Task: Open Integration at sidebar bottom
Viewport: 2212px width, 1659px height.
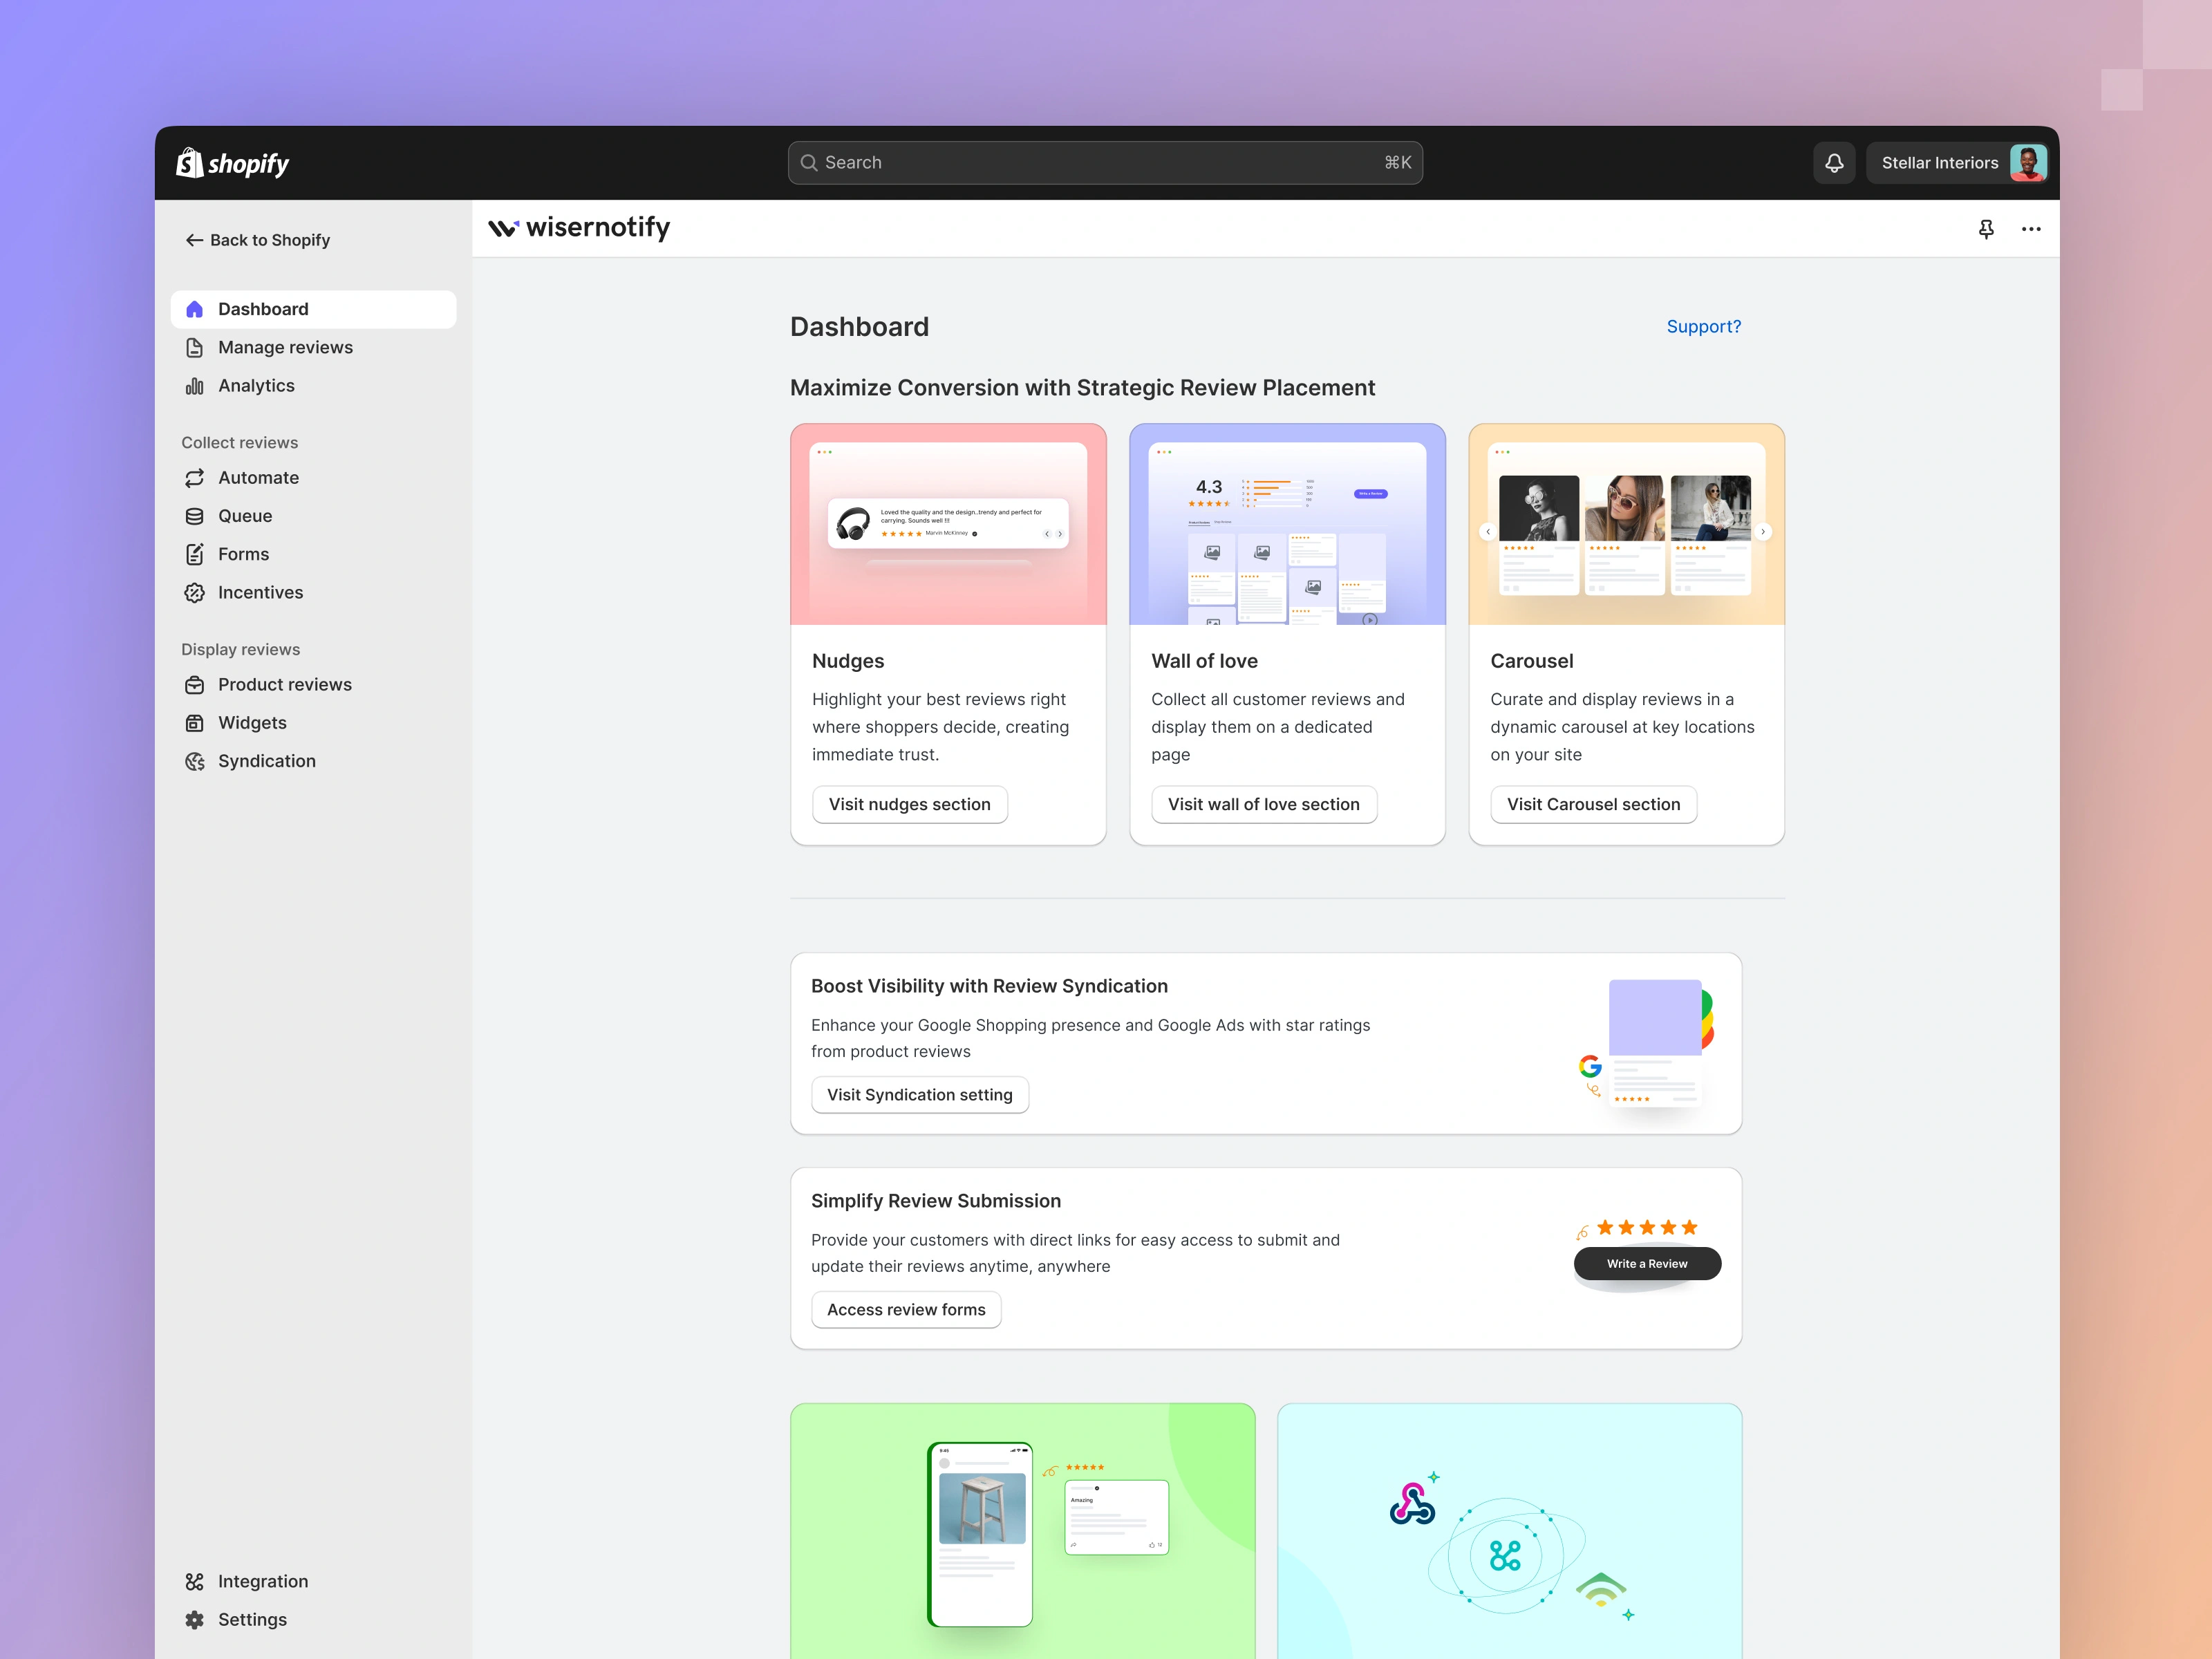Action: pos(314,1581)
